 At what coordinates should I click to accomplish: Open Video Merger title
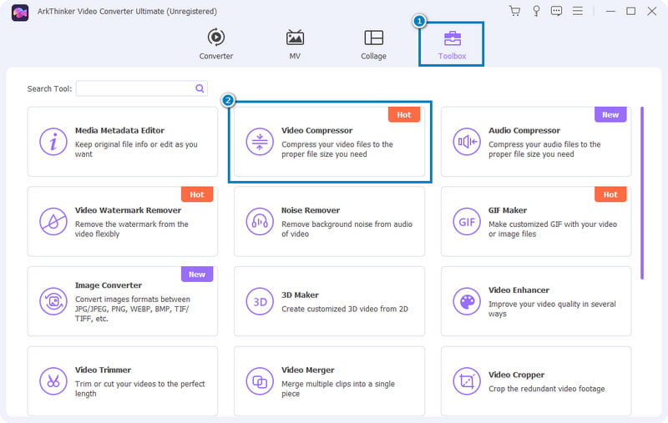(307, 370)
